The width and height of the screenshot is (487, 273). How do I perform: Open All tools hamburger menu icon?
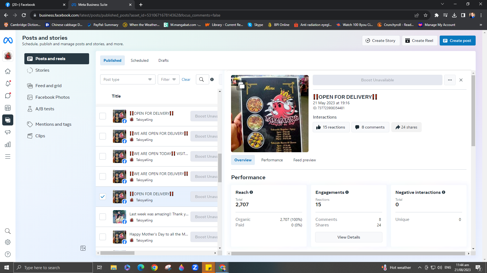[8, 156]
